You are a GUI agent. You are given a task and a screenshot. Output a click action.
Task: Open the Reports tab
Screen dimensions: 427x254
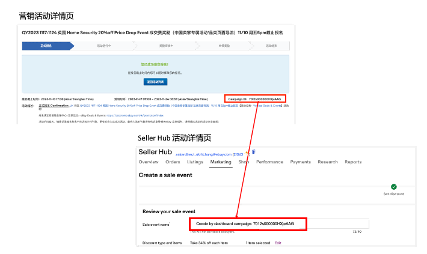(353, 162)
